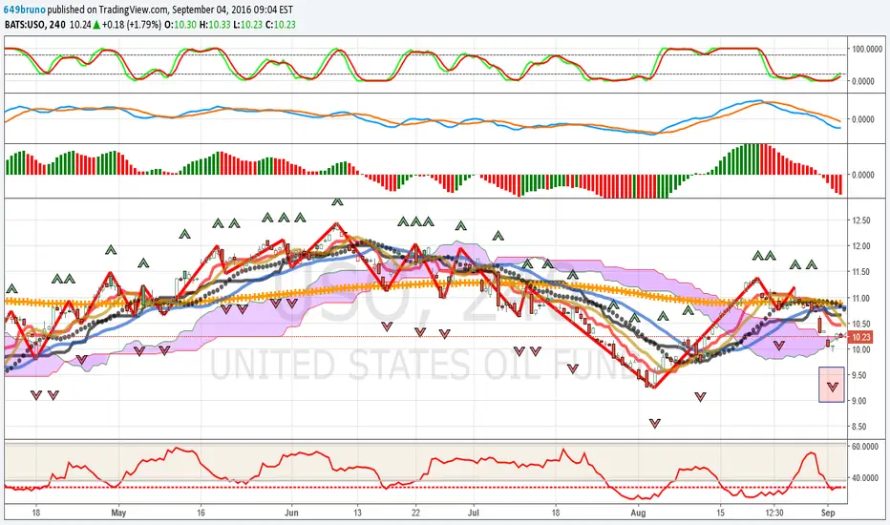Image resolution: width=890 pixels, height=525 pixels.
Task: Click the H:10.33 high value
Action: 215,25
